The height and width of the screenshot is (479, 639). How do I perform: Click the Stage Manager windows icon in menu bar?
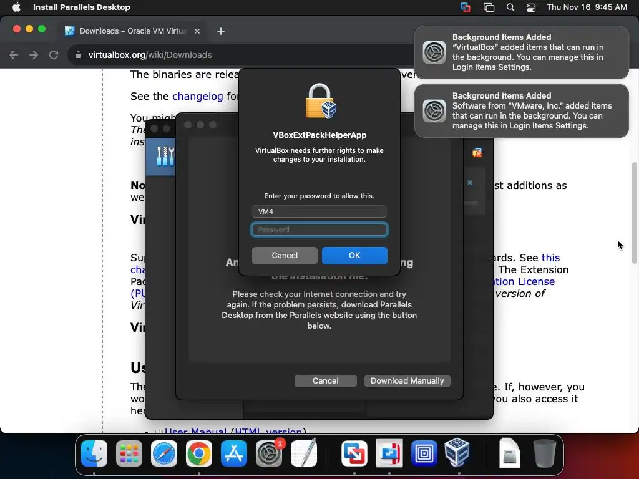coord(489,7)
